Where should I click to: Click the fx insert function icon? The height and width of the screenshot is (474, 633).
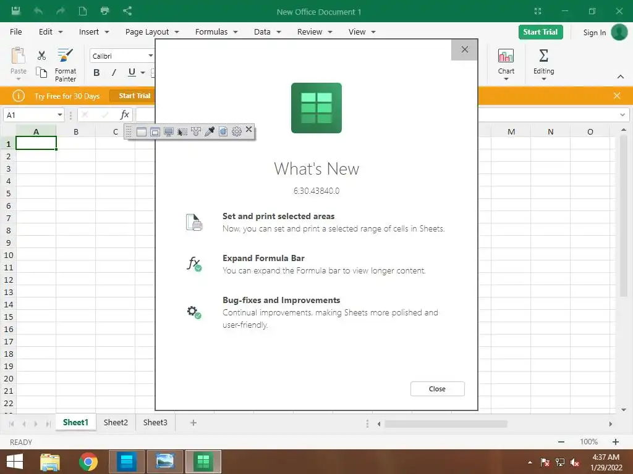coord(125,115)
